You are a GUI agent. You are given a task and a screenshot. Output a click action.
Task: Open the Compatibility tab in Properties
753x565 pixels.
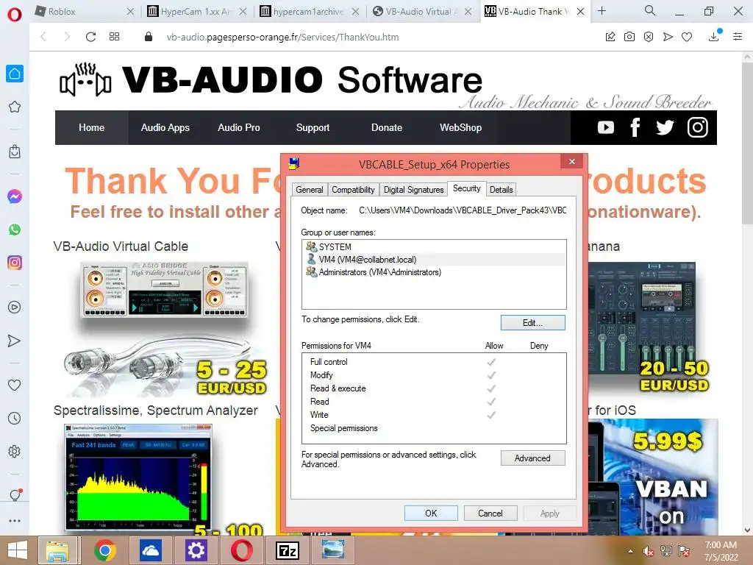pos(353,189)
